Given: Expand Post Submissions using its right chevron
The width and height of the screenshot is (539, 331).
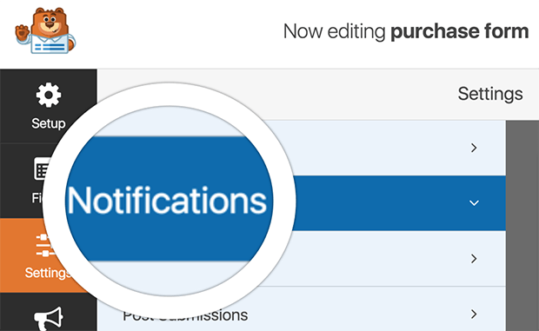Looking at the screenshot, I should coord(474,314).
